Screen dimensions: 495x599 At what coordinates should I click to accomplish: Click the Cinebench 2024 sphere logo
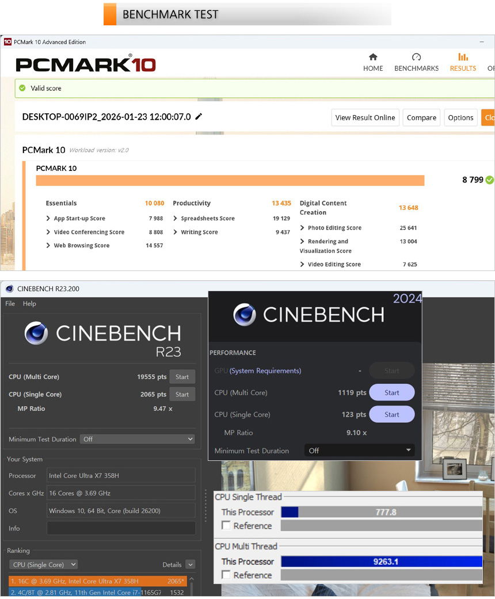coord(245,315)
